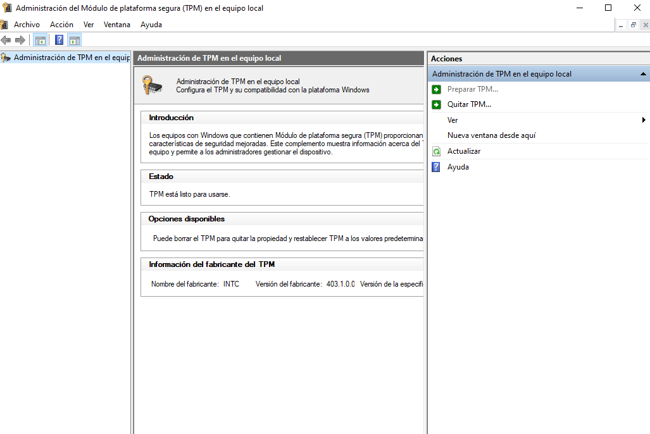Select Quitar TPM... action
The image size is (650, 434).
tap(469, 104)
